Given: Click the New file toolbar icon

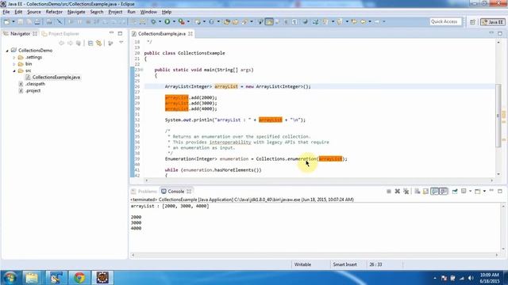Looking at the screenshot, I should 6,22.
